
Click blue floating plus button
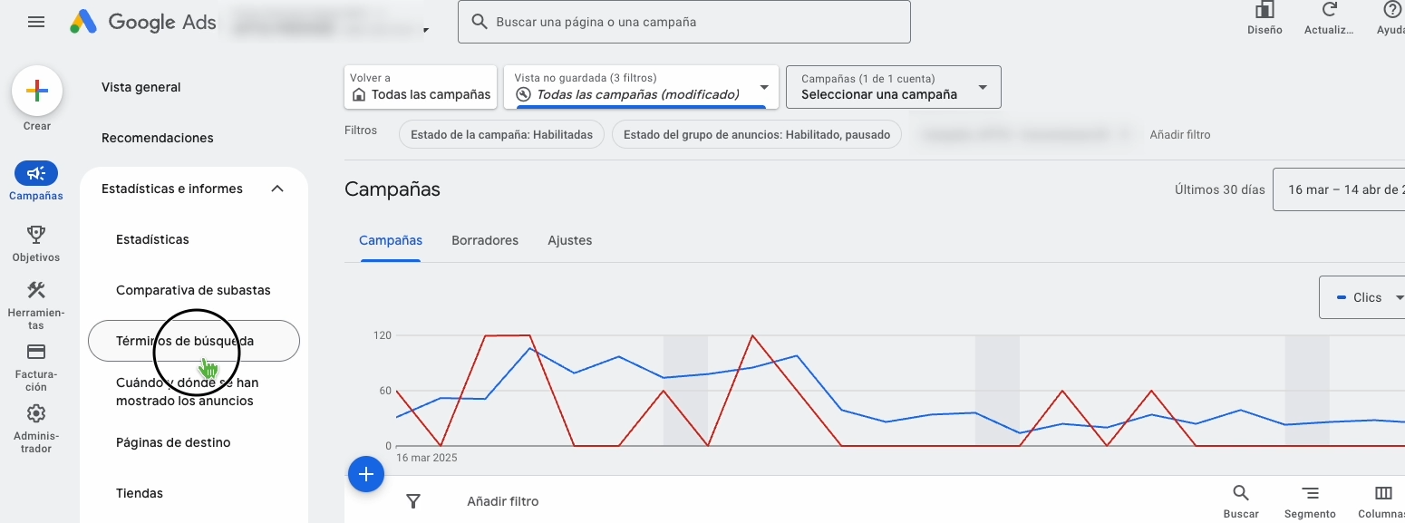pyautogui.click(x=366, y=474)
